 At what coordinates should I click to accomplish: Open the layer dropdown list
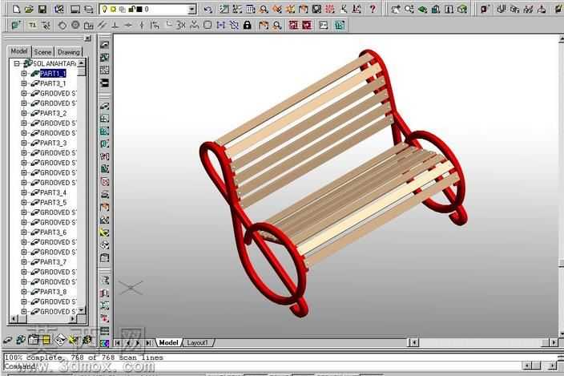[x=192, y=9]
